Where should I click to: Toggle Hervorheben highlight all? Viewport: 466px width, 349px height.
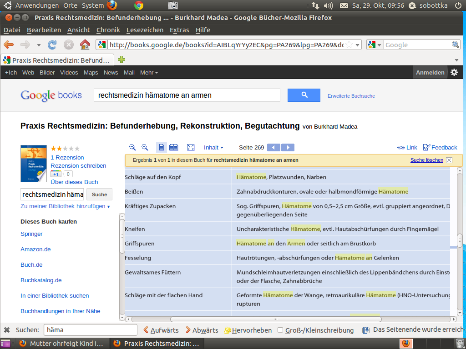click(x=248, y=330)
